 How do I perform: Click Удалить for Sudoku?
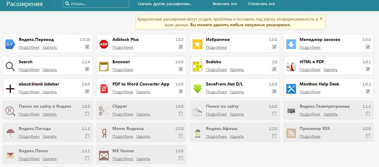237,70
